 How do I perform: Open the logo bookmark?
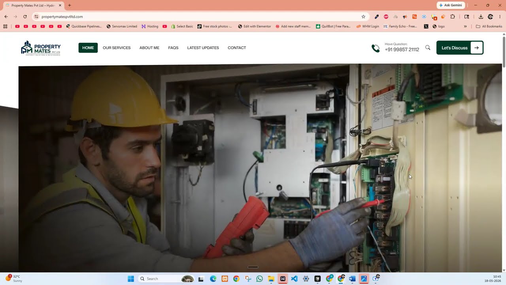(x=439, y=27)
